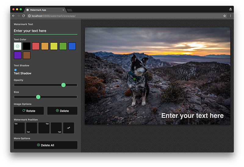Set watermark position to top-right
The image size is (244, 167).
[44, 128]
